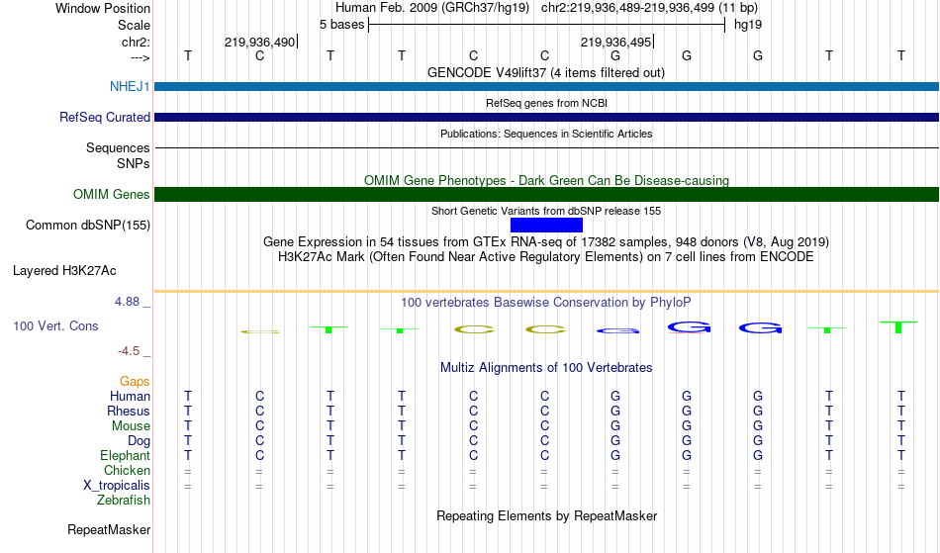Open the Layered H3K27Ac track label
This screenshot has height=553, width=940.
[64, 271]
